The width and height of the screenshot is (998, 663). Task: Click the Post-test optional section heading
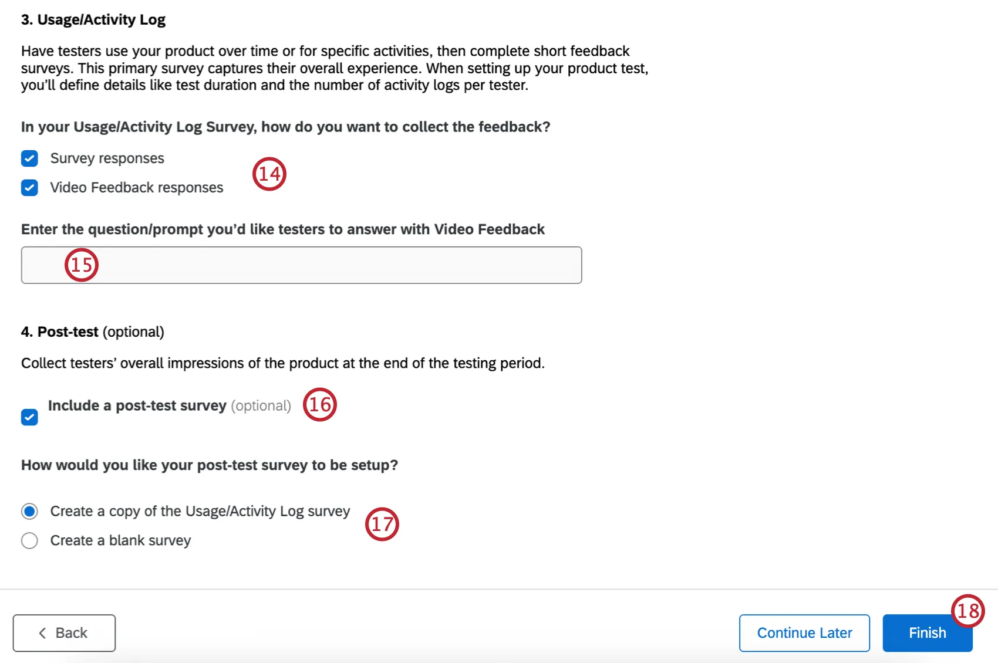92,331
